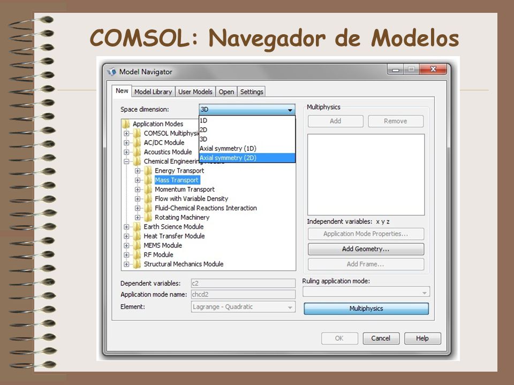Viewport: 514px width, 385px height.
Task: Expand the Acoustics Module tree node
Action: [x=126, y=152]
